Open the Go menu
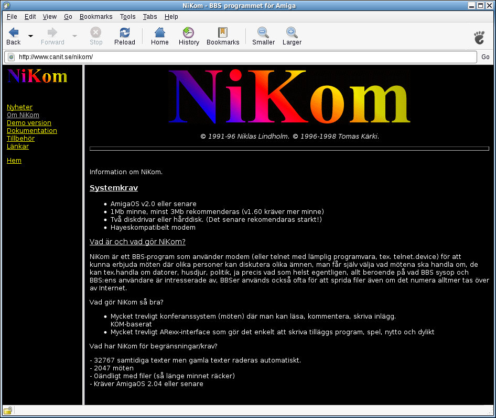This screenshot has height=418, width=496. [x=68, y=17]
